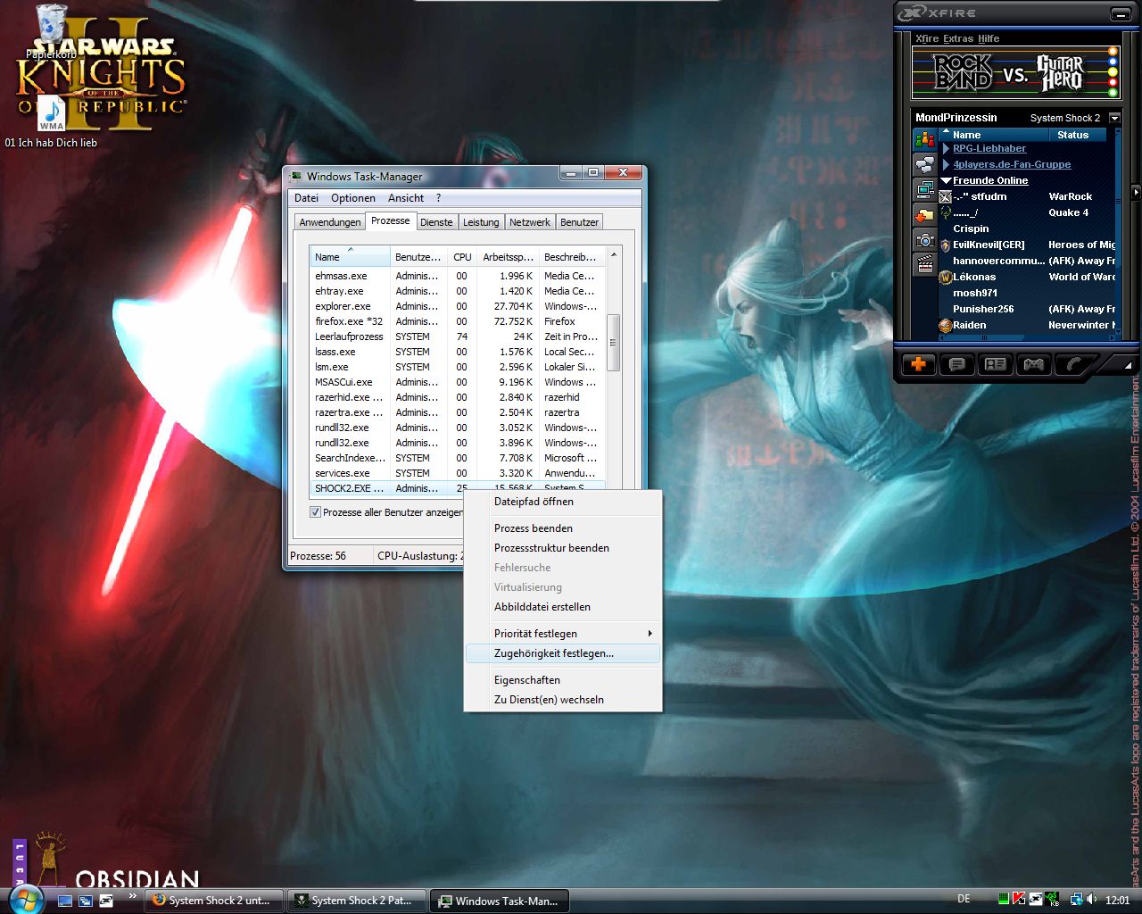Viewport: 1142px width, 914px height.
Task: Click Neverwinter icon beside Raiden
Action: pyautogui.click(x=946, y=326)
